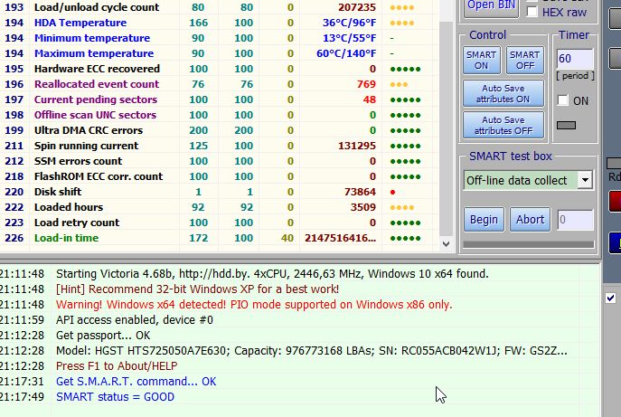Enable the HEX raw checkbox
The height and width of the screenshot is (417, 621).
(532, 12)
